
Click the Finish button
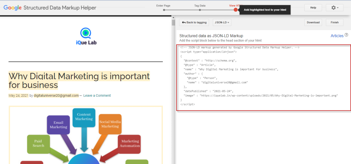pos(335,23)
